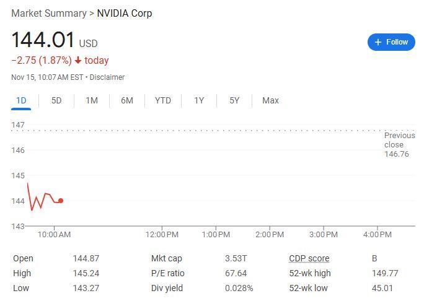Click the Market Summary breadcrumb
Screen dimensions: 437x301
click(49, 14)
